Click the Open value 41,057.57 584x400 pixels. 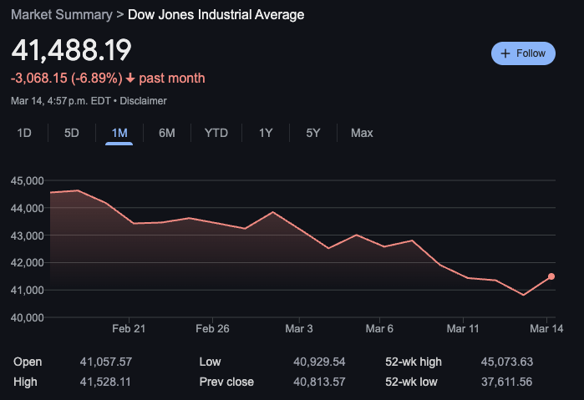[106, 362]
